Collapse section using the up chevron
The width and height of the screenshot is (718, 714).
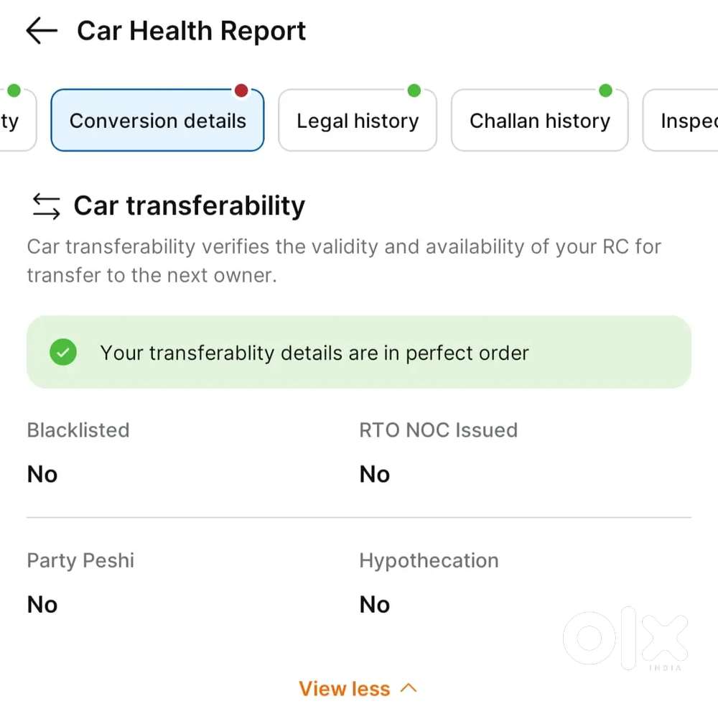408,688
